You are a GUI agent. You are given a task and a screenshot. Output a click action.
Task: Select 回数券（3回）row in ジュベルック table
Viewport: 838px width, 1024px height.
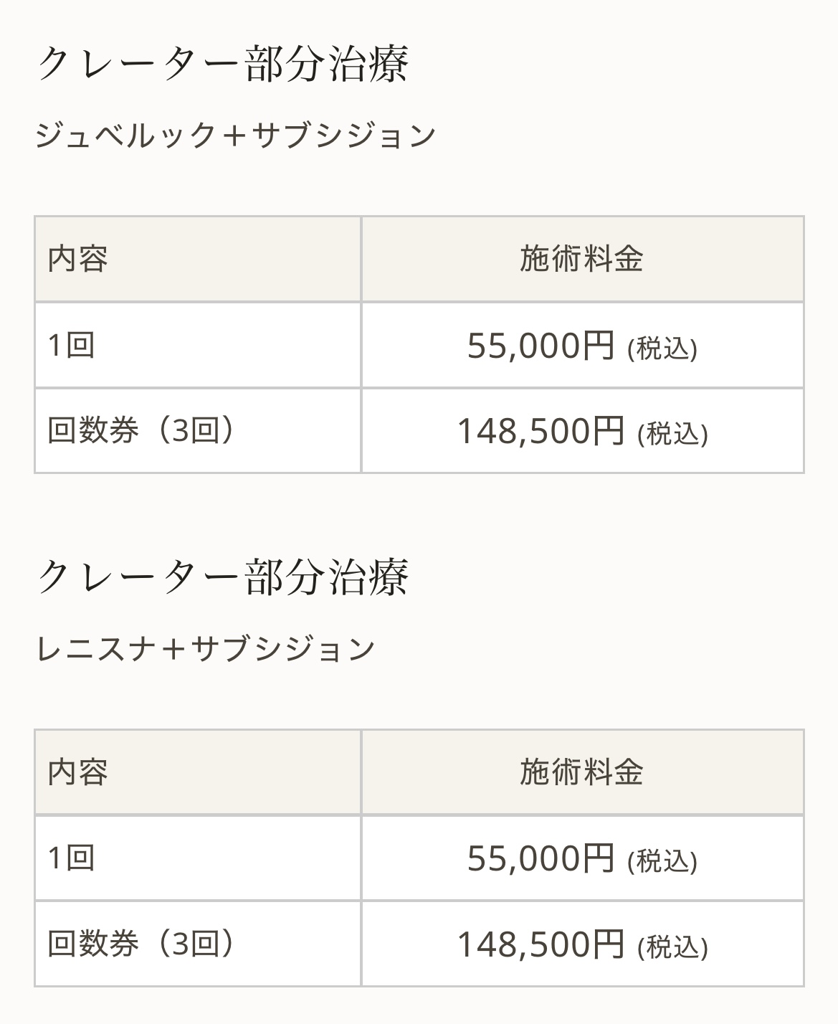pos(141,430)
